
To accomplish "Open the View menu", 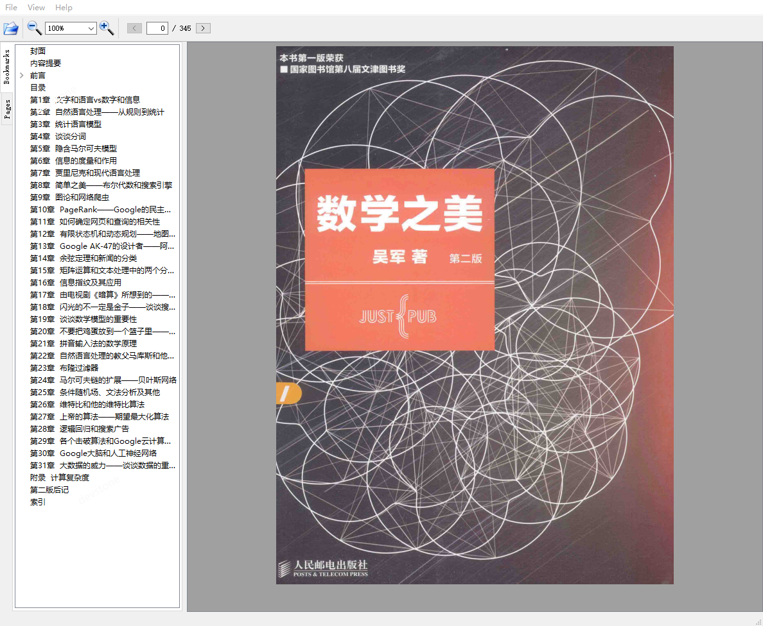I will [x=36, y=7].
